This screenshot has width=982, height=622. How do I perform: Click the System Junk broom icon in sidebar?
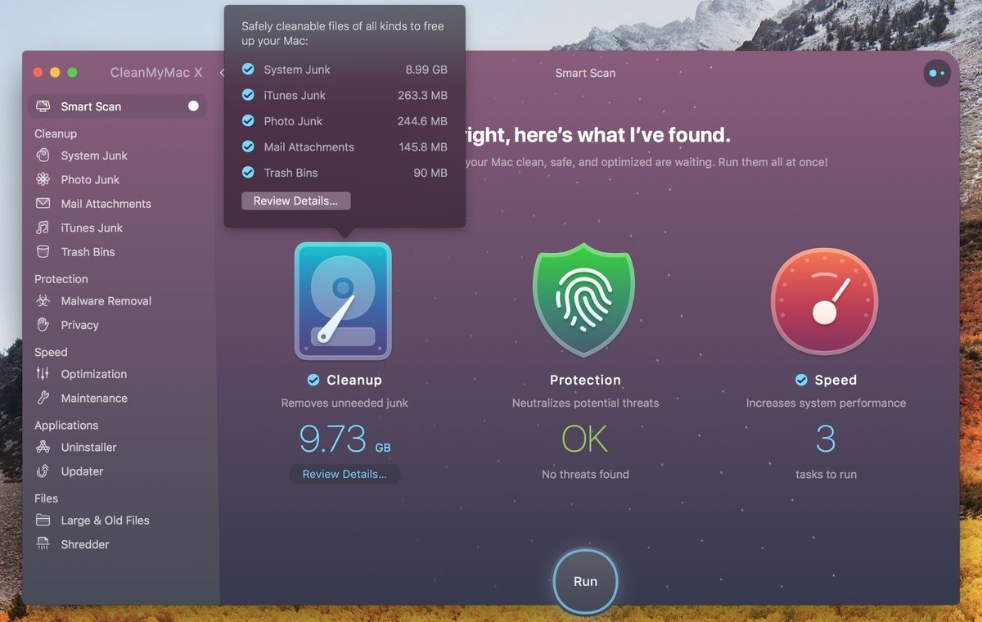(43, 155)
